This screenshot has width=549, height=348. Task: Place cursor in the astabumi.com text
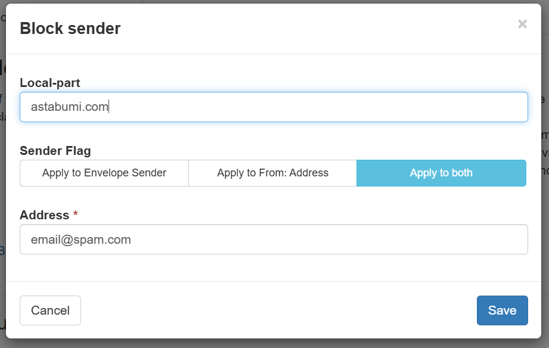69,107
